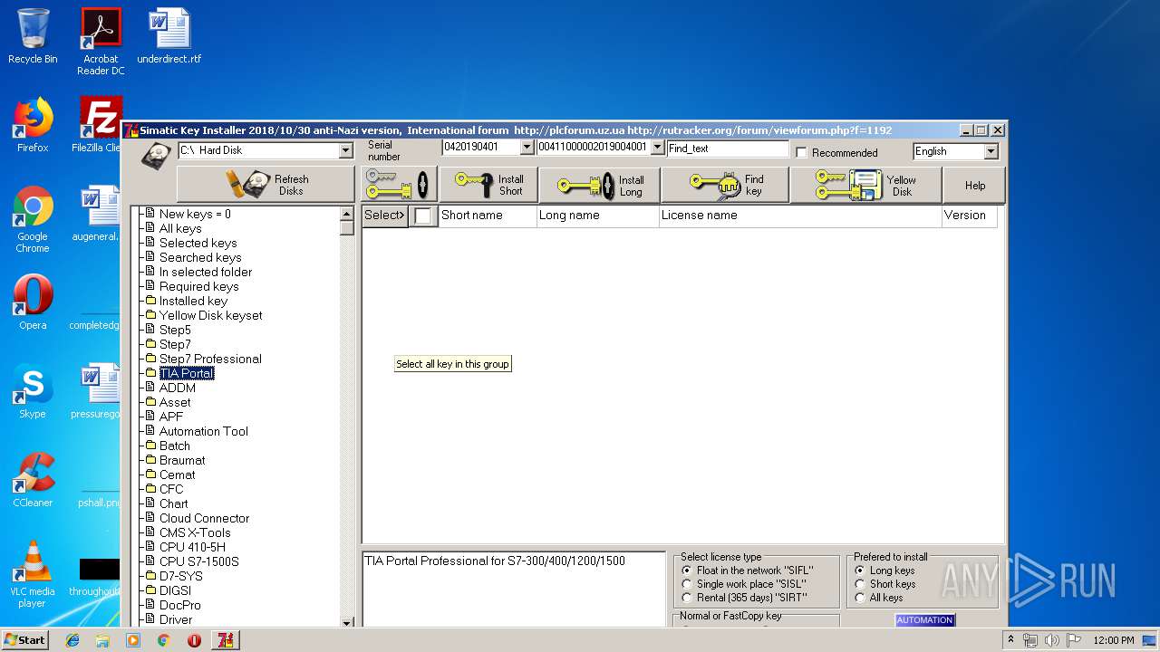Viewport: 1160px width, 652px height.
Task: Click the Braumat folder icon
Action: pyautogui.click(x=150, y=460)
